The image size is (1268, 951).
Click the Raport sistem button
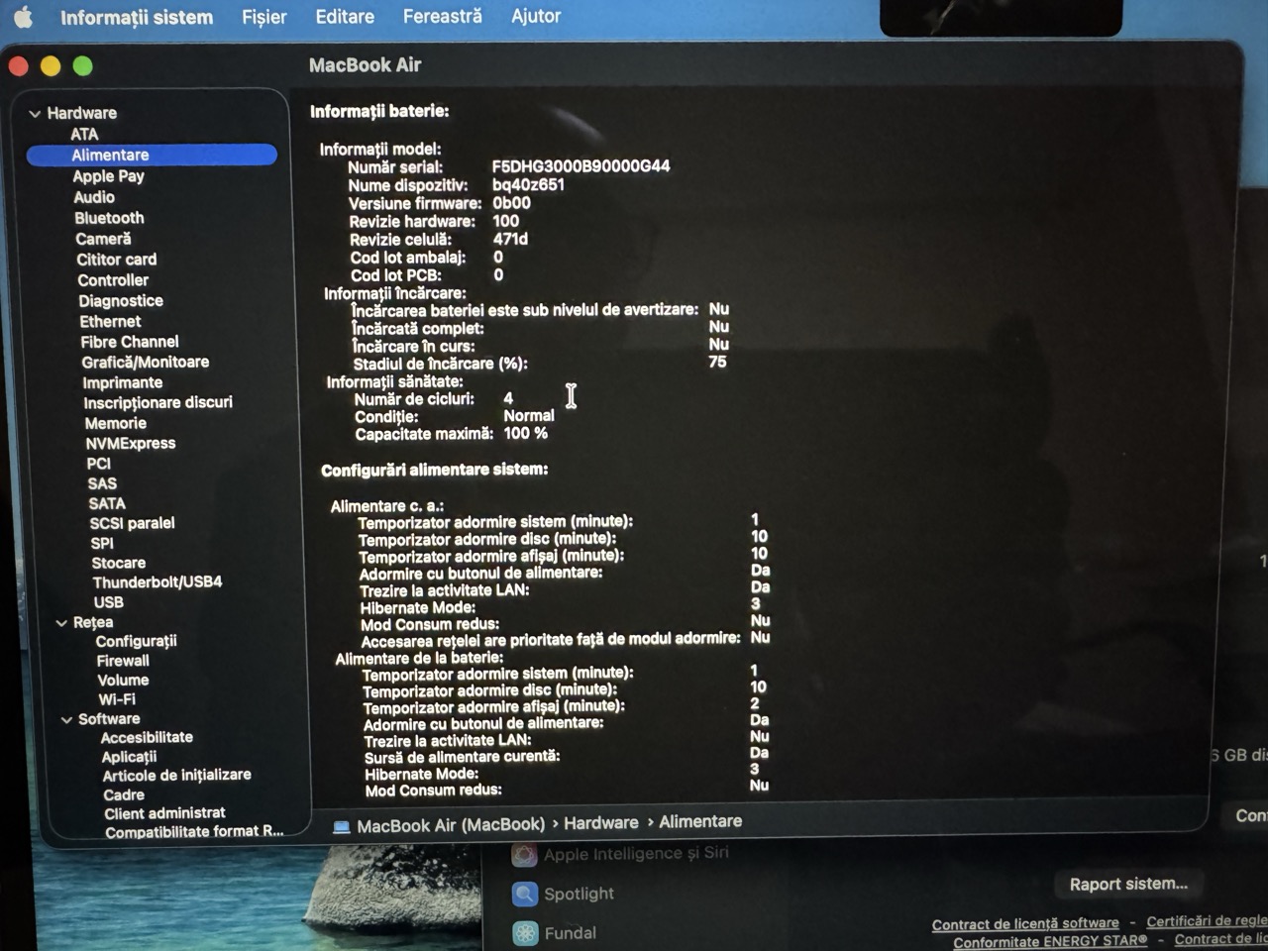tap(1127, 884)
